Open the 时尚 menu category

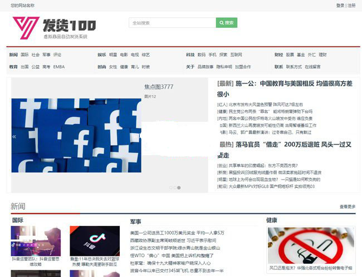102,67
